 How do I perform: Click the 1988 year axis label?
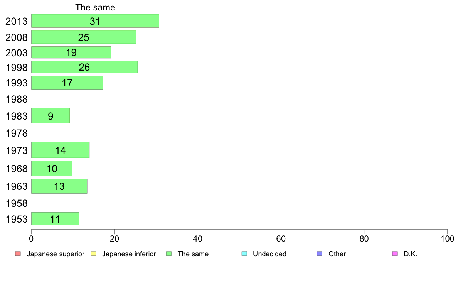[17, 99]
